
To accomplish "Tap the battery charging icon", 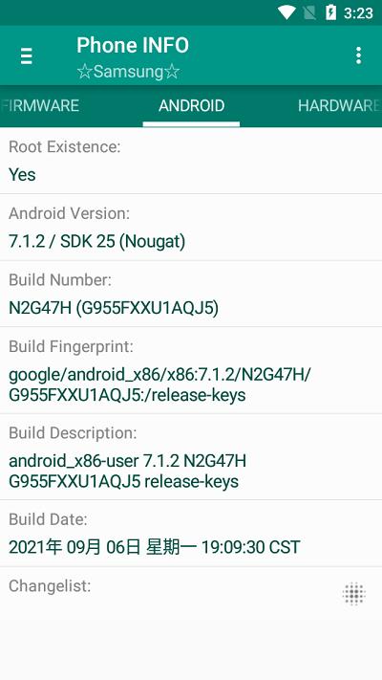I will click(330, 12).
